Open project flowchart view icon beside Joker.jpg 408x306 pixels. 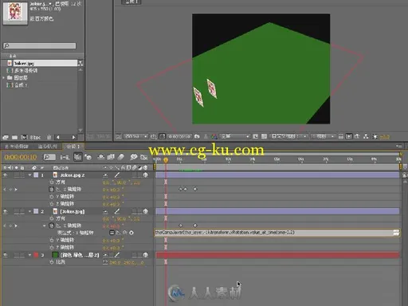[80, 63]
